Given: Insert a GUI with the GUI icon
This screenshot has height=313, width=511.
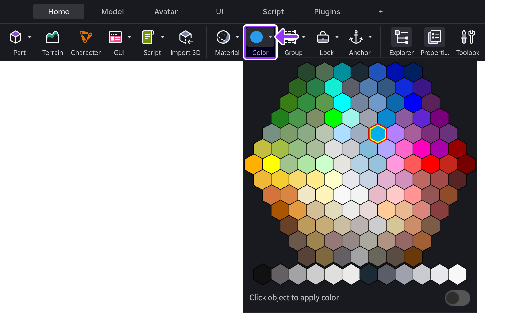Looking at the screenshot, I should pos(115,37).
